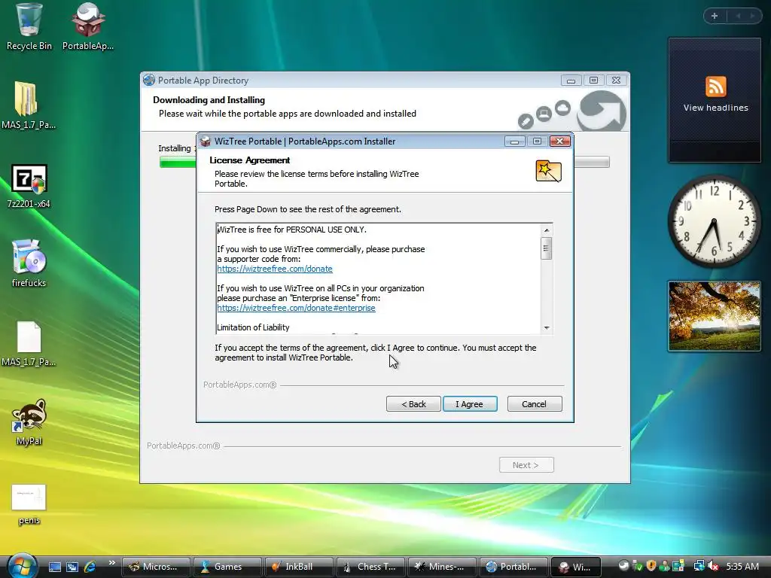Click the installer wizard star icon
Viewport: 771px width, 578px height.
point(548,172)
